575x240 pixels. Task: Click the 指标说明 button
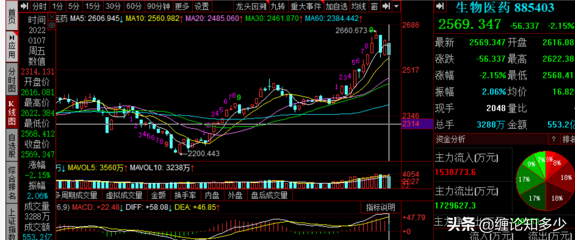click(x=380, y=207)
